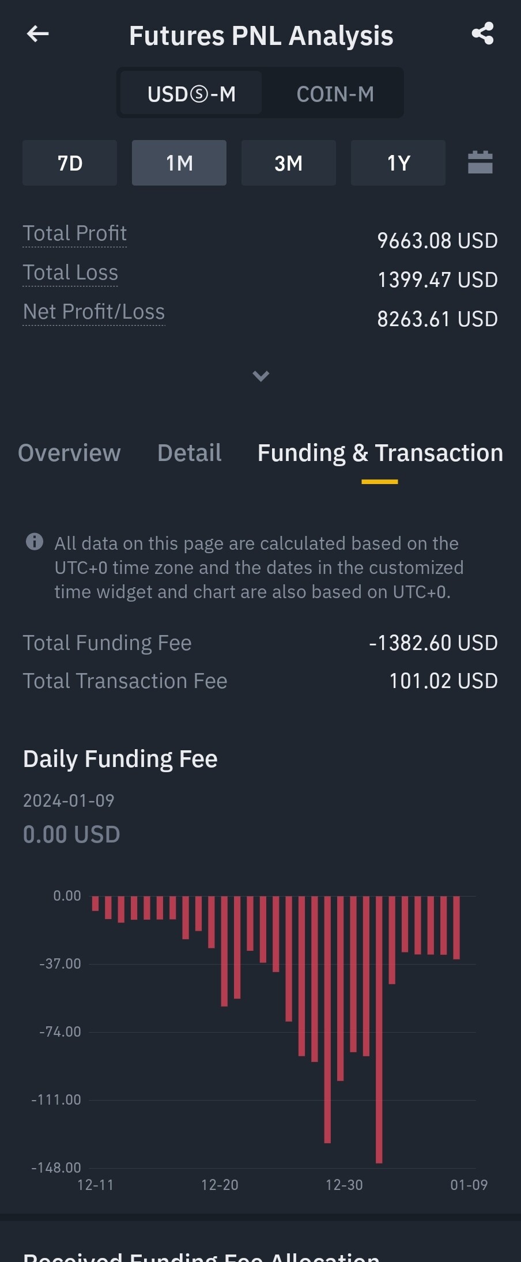Viewport: 521px width, 1262px height.
Task: Tap the first bar in funding chart
Action: point(95,903)
